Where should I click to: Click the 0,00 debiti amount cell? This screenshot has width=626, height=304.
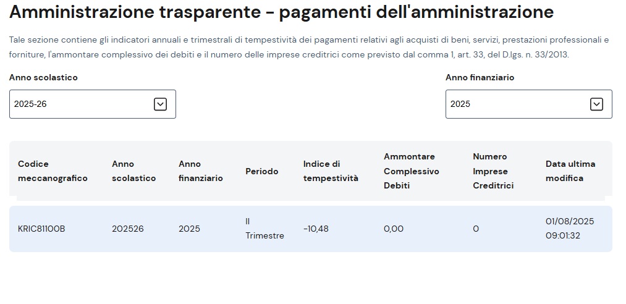tap(394, 229)
